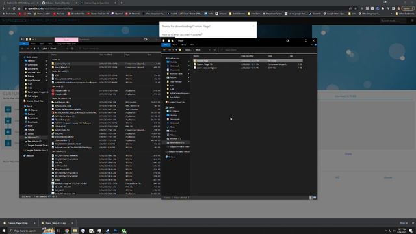
Task: Expand address history dropdown in Downloads window
Action: tap(68, 49)
